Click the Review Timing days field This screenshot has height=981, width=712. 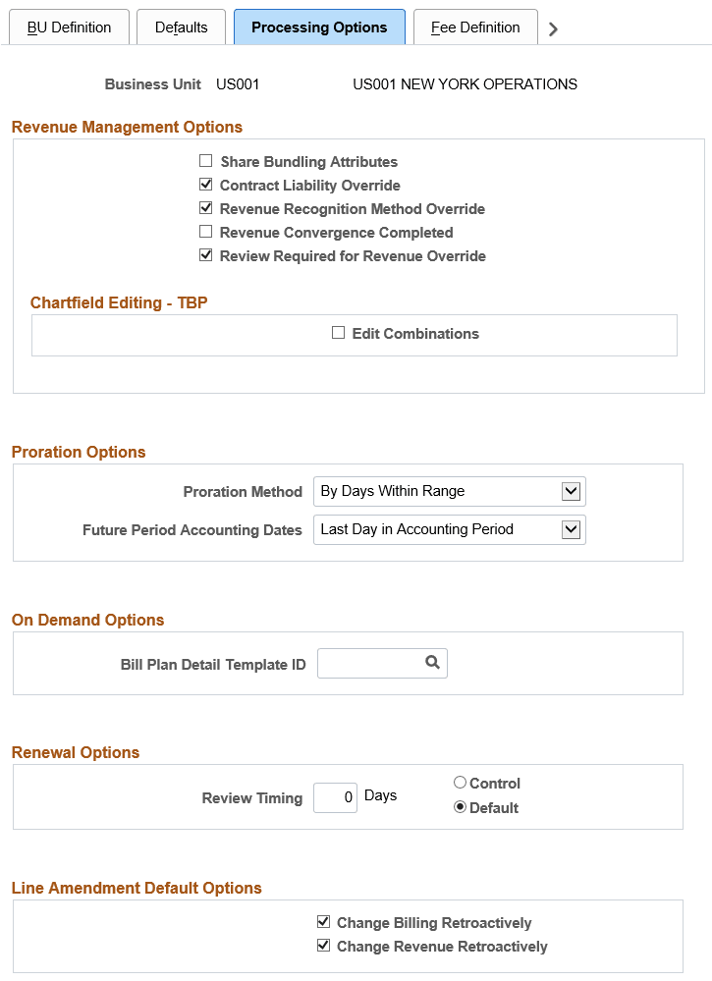pyautogui.click(x=335, y=797)
